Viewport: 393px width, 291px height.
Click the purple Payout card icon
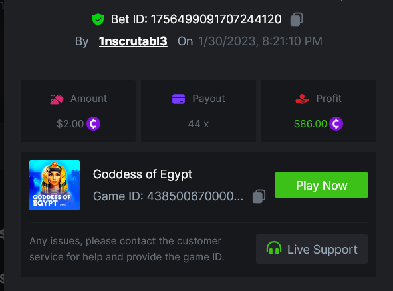click(x=178, y=99)
